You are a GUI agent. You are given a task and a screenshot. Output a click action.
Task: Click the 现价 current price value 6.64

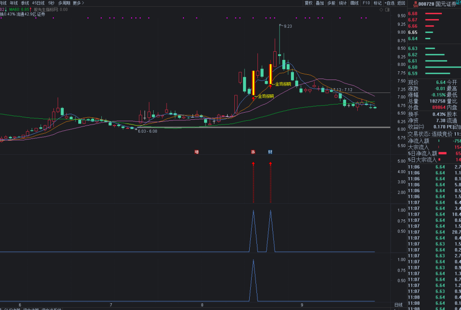(x=441, y=82)
